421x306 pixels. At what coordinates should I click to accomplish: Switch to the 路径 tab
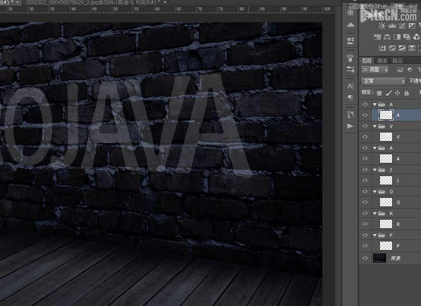(x=398, y=60)
